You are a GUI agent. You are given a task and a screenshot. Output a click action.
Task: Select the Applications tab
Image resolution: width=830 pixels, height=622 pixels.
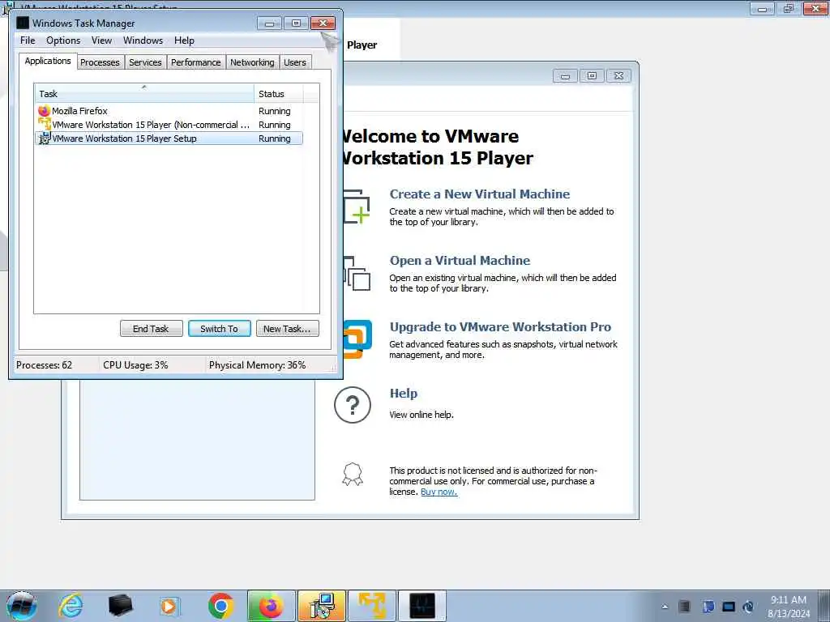click(48, 61)
